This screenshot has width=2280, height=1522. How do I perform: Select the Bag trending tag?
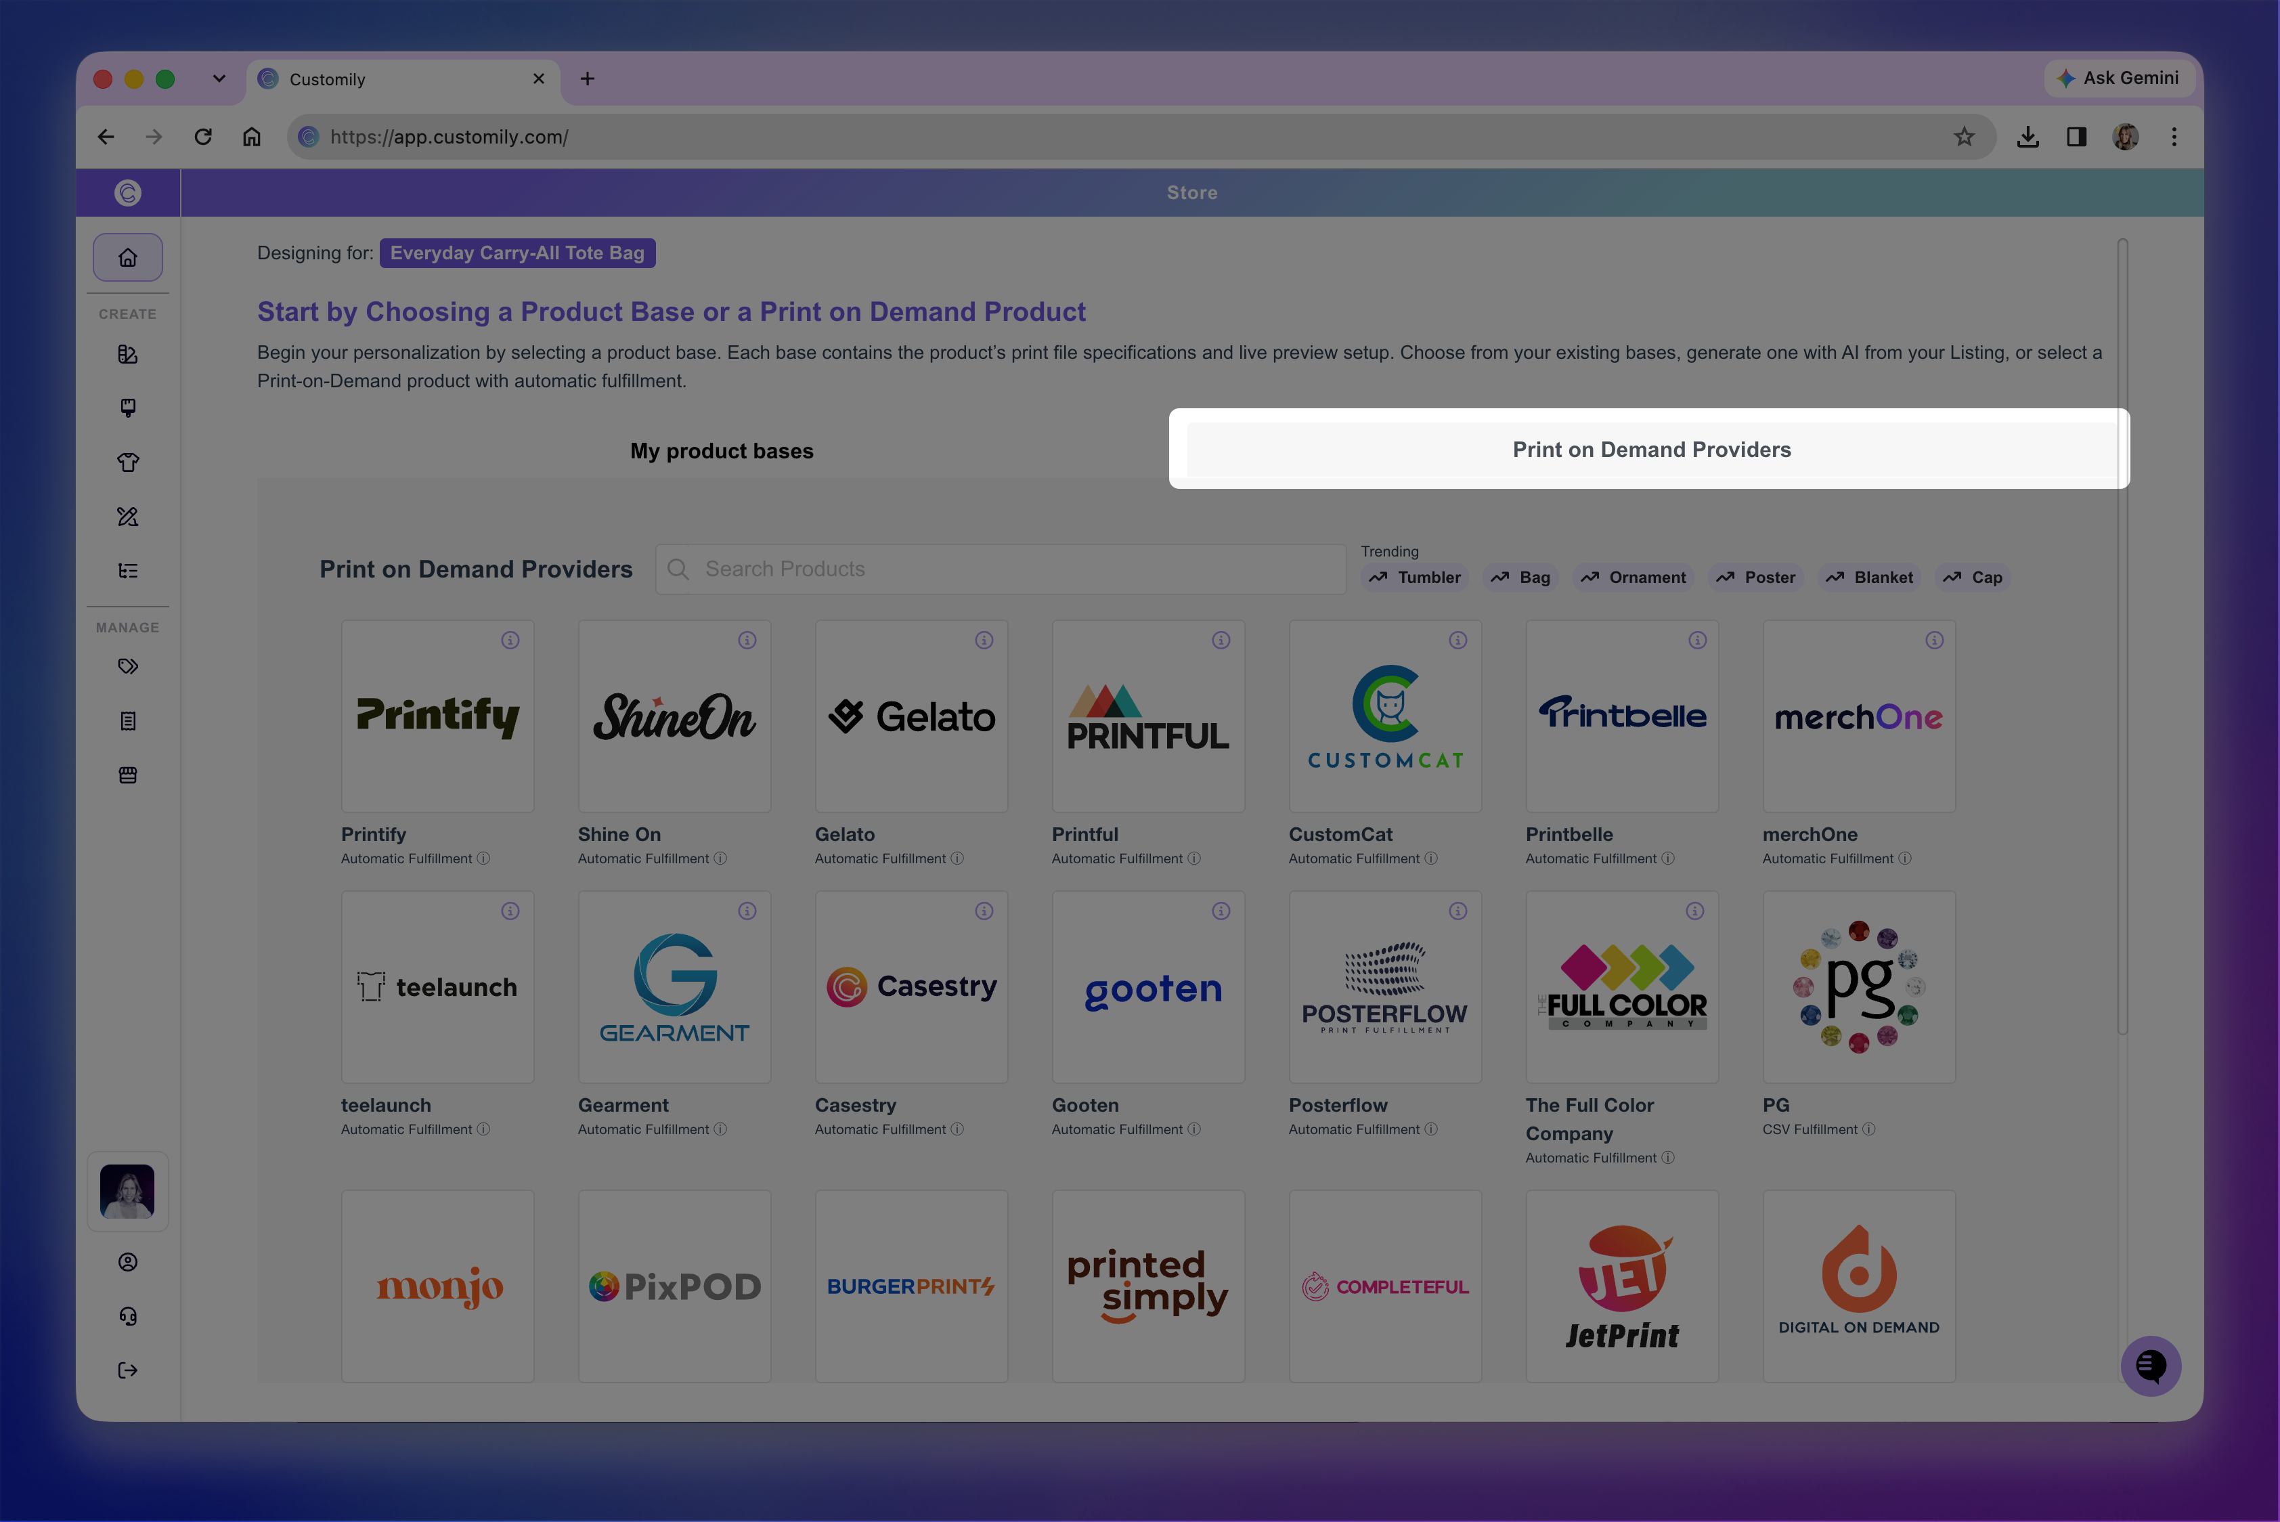click(x=1521, y=578)
